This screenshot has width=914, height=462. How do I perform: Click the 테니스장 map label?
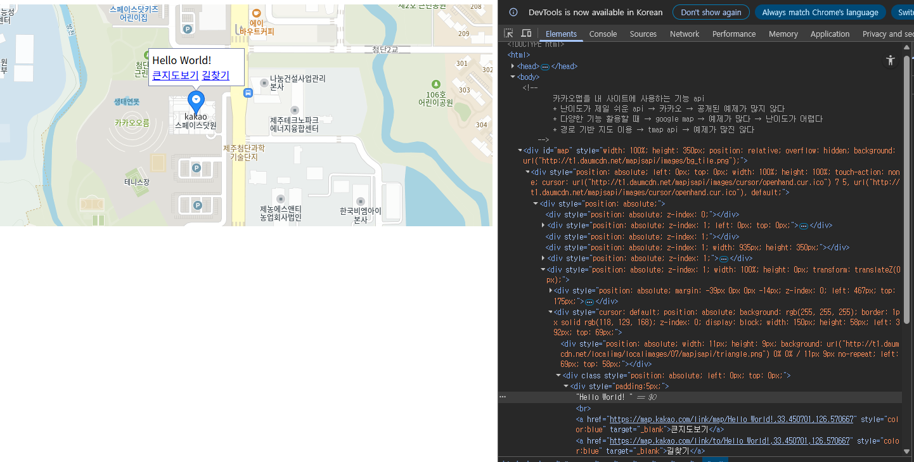[x=137, y=182]
